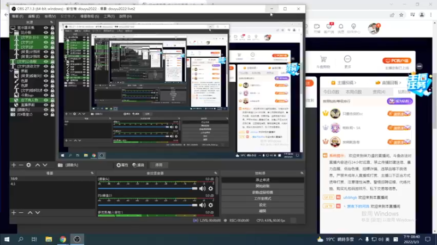
Task: Collapse the 比分板 group chevron
Action: pyautogui.click(x=11, y=33)
